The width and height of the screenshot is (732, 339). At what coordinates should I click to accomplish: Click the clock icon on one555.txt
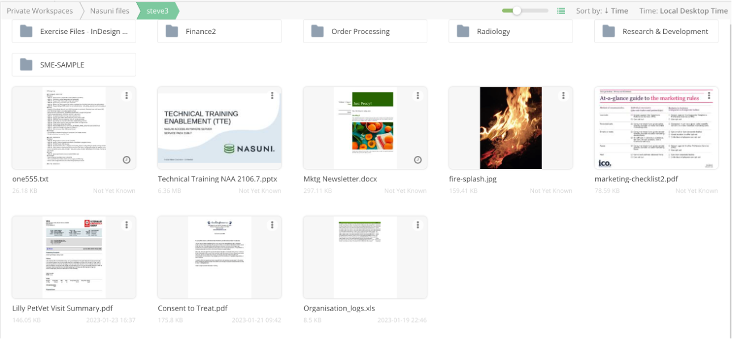tap(127, 160)
